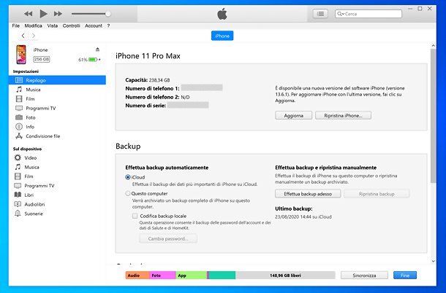This screenshot has height=293, width=446.
Task: Click the Aggiorna button
Action: point(293,115)
